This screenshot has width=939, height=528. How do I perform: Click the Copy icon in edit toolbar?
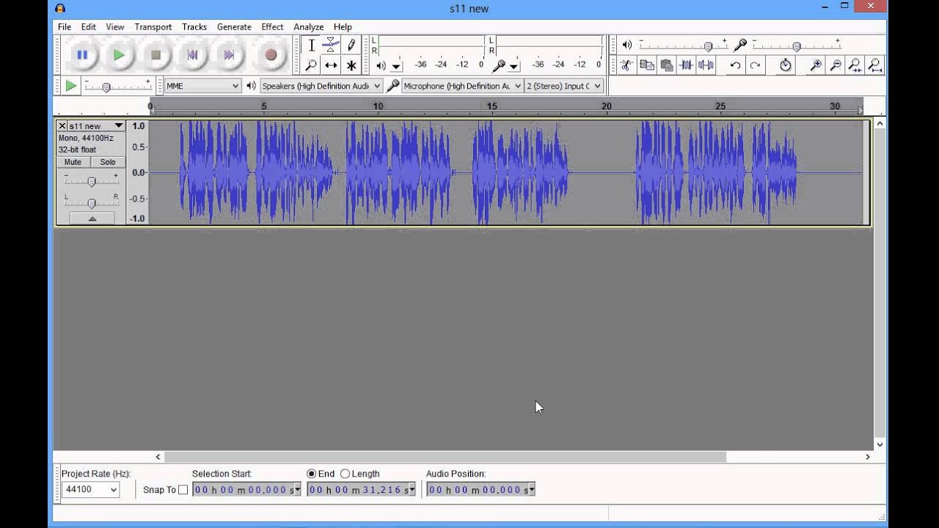(646, 65)
